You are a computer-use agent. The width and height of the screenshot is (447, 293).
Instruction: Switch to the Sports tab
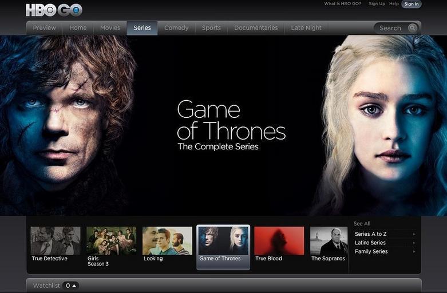pyautogui.click(x=211, y=28)
